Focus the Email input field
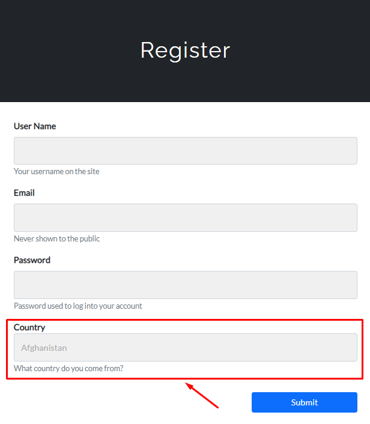Screen dimensions: 370x424 coord(185,217)
